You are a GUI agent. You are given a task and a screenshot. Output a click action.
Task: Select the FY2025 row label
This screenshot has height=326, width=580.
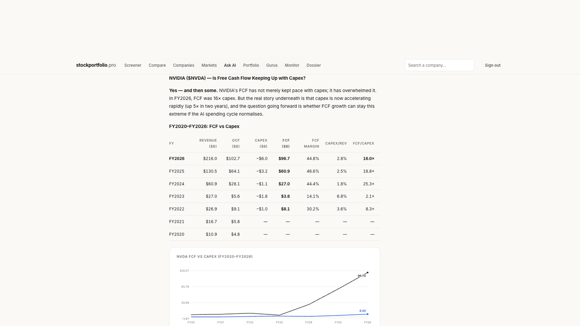point(177,171)
